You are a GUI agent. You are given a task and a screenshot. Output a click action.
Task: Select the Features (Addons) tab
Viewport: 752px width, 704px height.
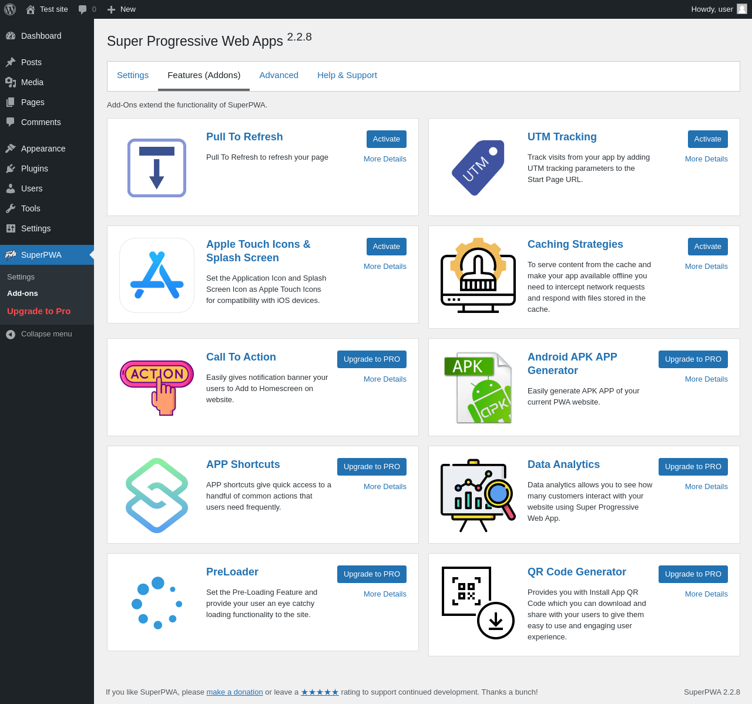tap(204, 76)
